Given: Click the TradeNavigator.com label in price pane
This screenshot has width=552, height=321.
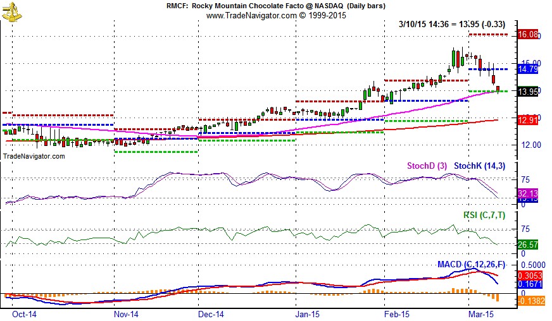Looking at the screenshot, I should click(34, 156).
